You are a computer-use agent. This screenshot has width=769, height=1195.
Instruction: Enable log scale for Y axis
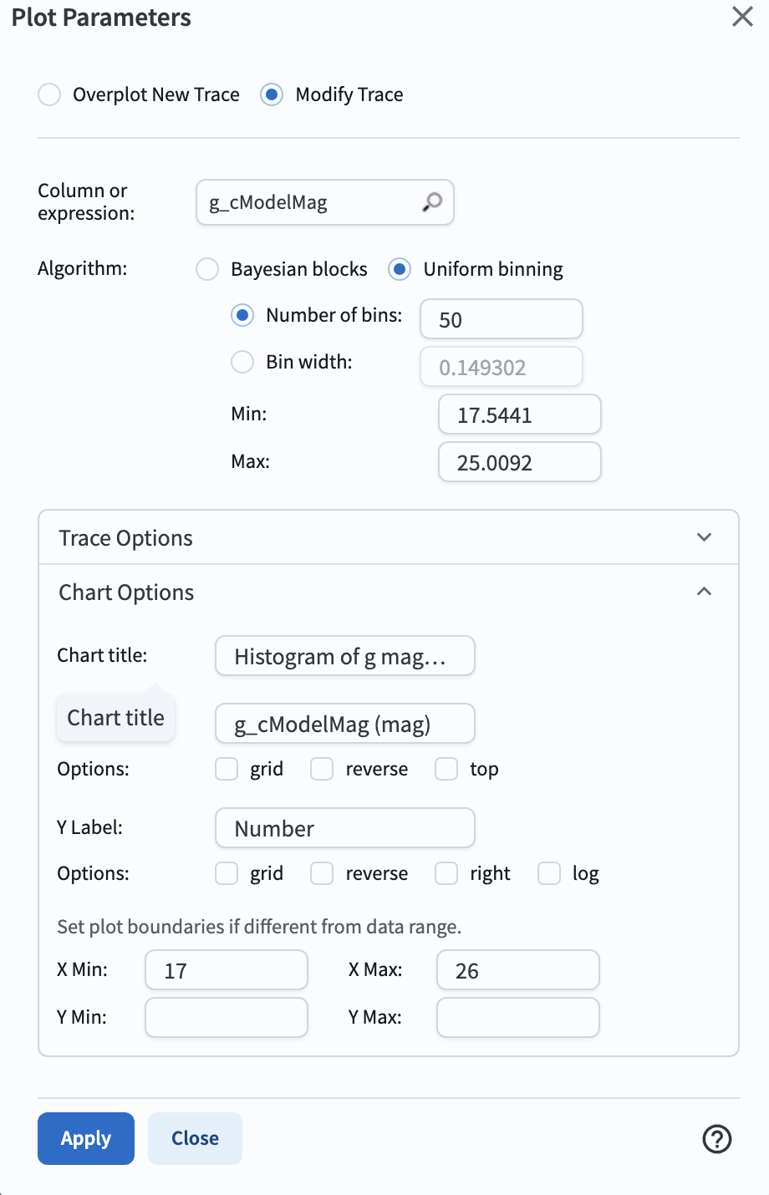click(549, 873)
